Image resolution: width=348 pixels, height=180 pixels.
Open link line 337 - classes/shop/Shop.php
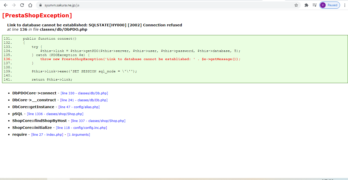[x=98, y=121]
